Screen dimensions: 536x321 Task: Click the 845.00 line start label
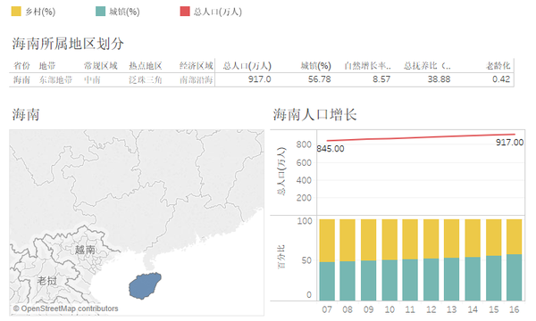pos(331,149)
